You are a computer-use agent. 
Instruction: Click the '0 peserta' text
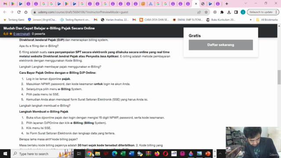point(38,34)
